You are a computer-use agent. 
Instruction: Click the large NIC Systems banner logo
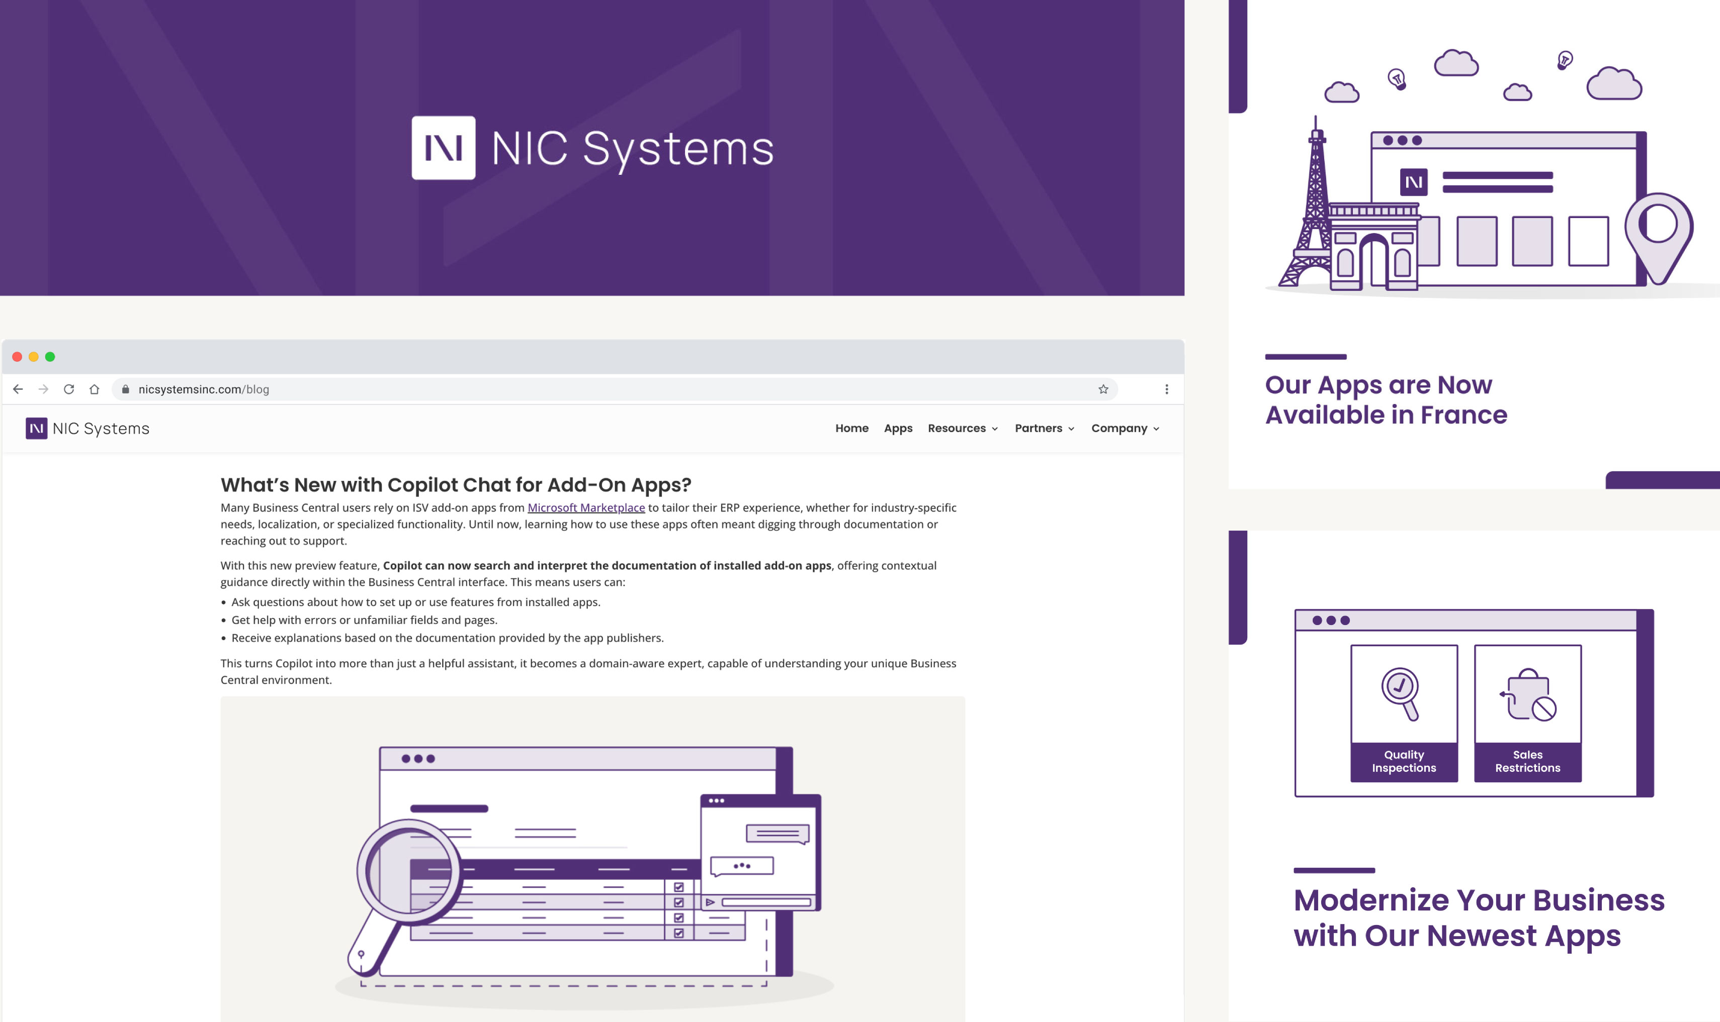click(592, 148)
